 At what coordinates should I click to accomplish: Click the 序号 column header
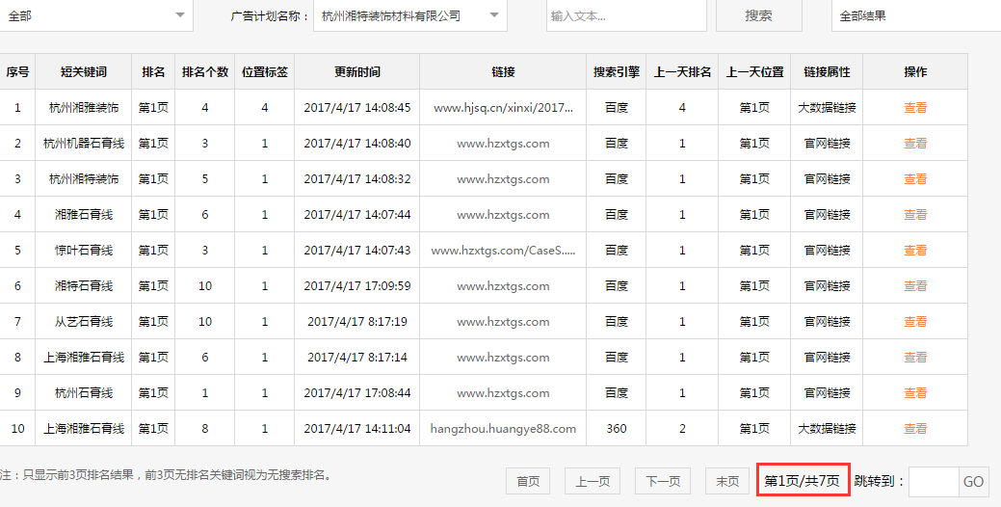17,72
